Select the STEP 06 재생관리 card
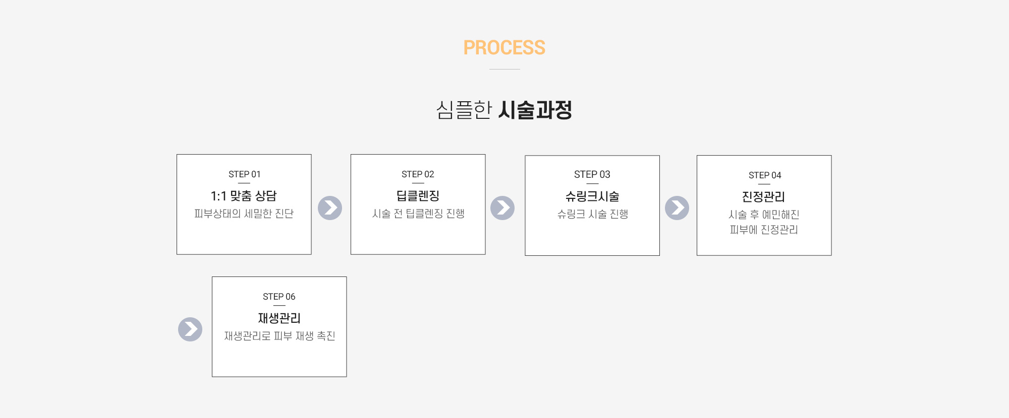 pos(279,327)
